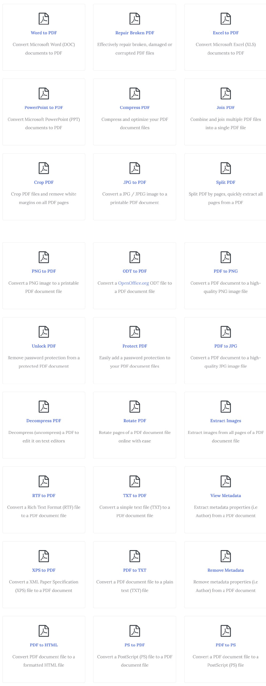Viewport: 266px width, 686px height.
Task: Open the PDF to HTML link
Action: click(x=44, y=645)
